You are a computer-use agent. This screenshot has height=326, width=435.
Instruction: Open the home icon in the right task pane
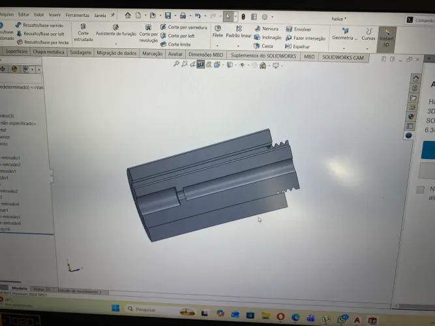tap(415, 78)
